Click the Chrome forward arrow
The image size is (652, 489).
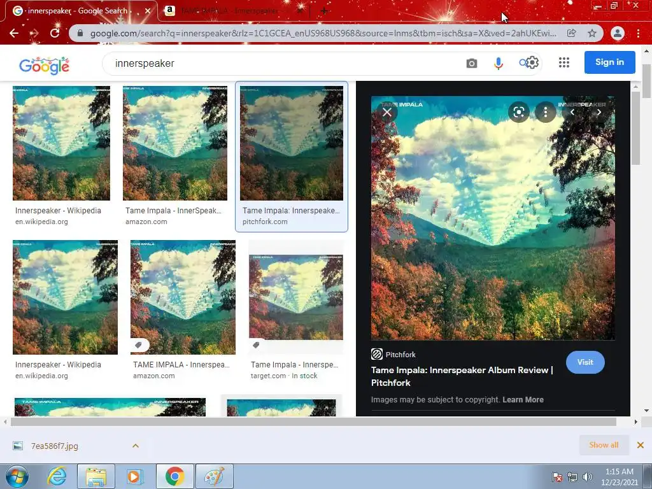click(34, 33)
